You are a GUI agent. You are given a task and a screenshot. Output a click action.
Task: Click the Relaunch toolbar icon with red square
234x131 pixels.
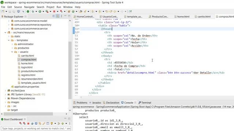tap(61, 11)
